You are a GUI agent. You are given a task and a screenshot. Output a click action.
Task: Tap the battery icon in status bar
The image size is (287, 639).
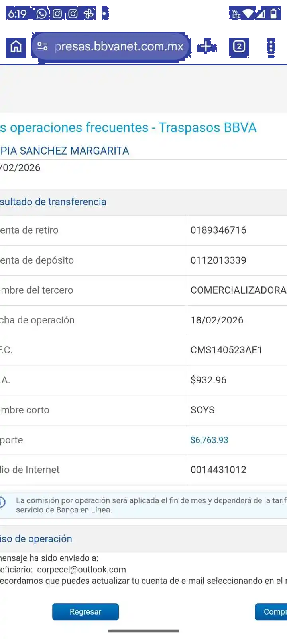click(x=273, y=14)
